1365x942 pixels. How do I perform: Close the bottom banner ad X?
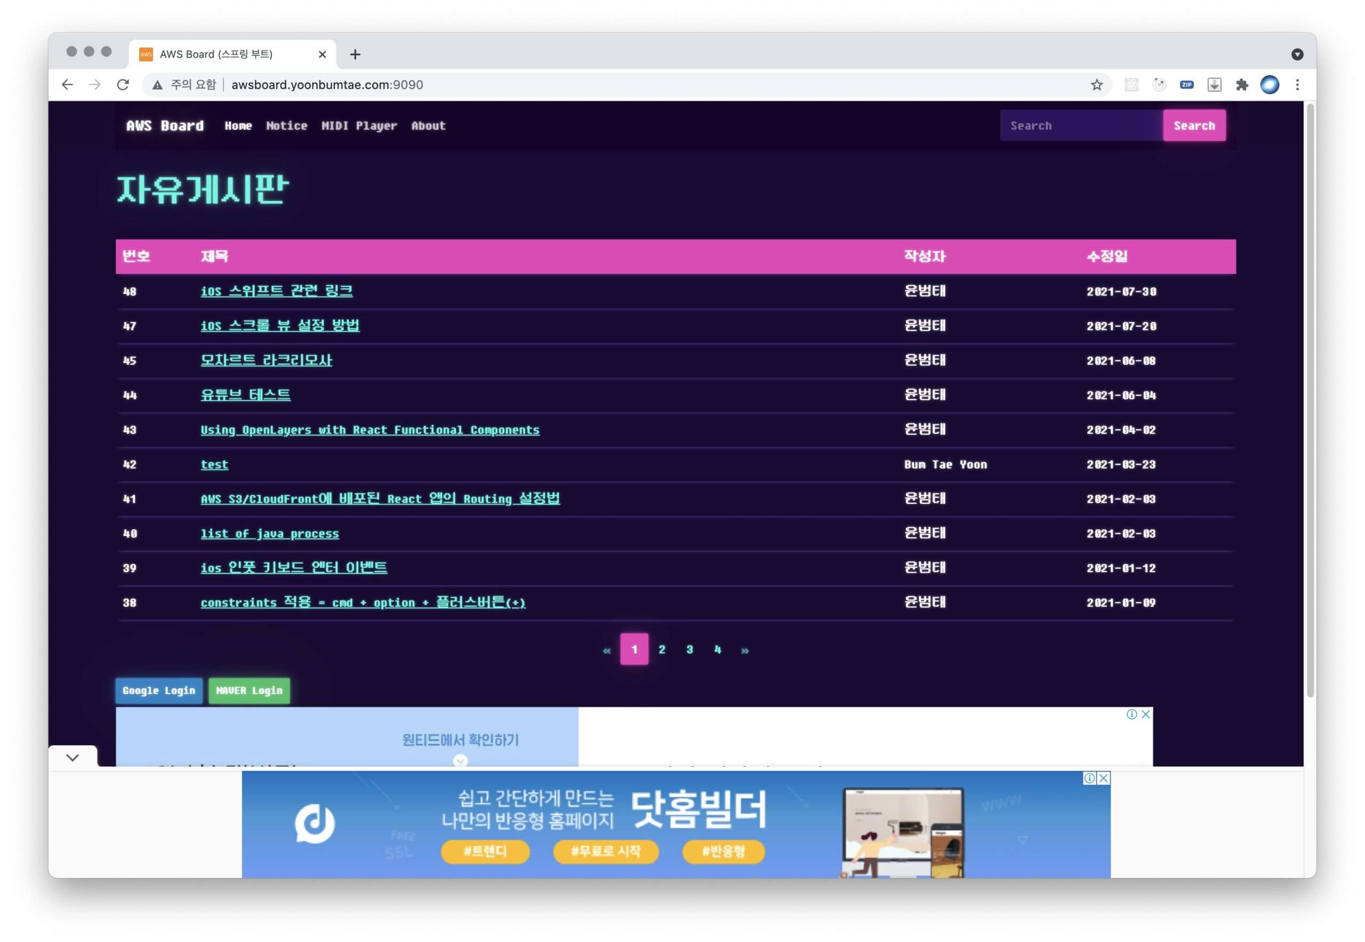(x=1103, y=778)
